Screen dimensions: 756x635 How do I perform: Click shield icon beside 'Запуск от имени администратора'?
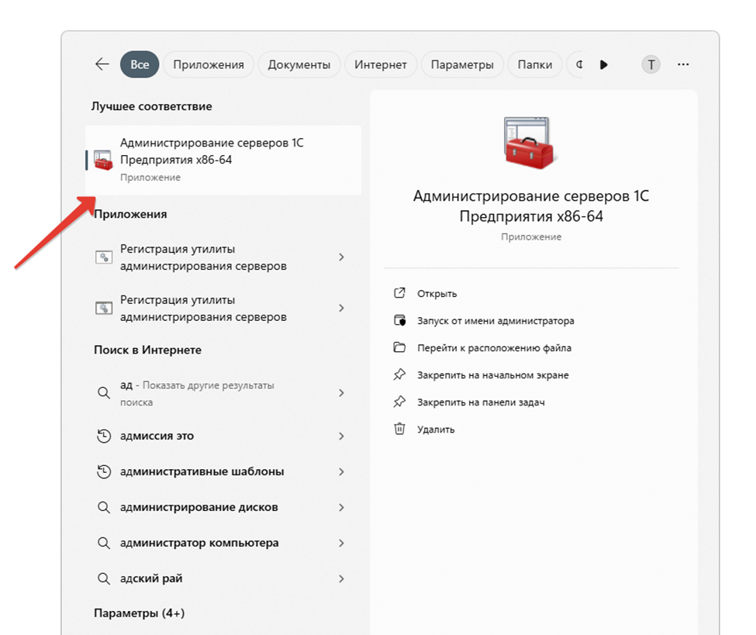click(399, 320)
